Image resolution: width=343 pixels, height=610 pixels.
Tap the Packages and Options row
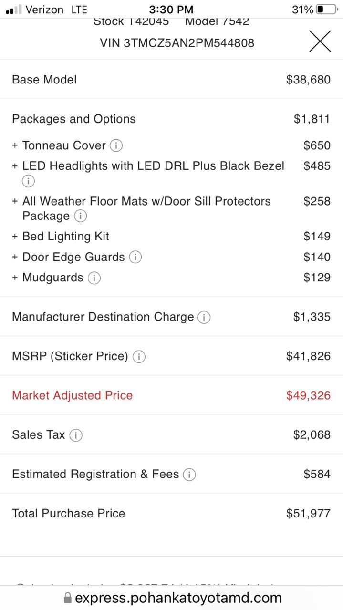tap(171, 119)
